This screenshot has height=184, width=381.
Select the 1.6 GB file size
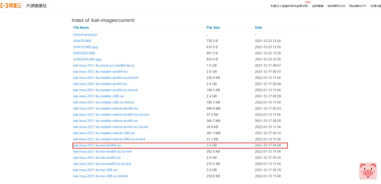tap(211, 65)
